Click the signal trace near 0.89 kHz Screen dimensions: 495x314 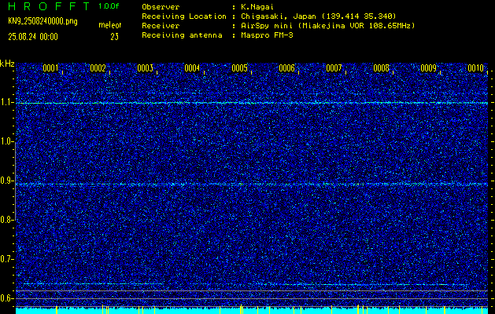pyautogui.click(x=252, y=184)
